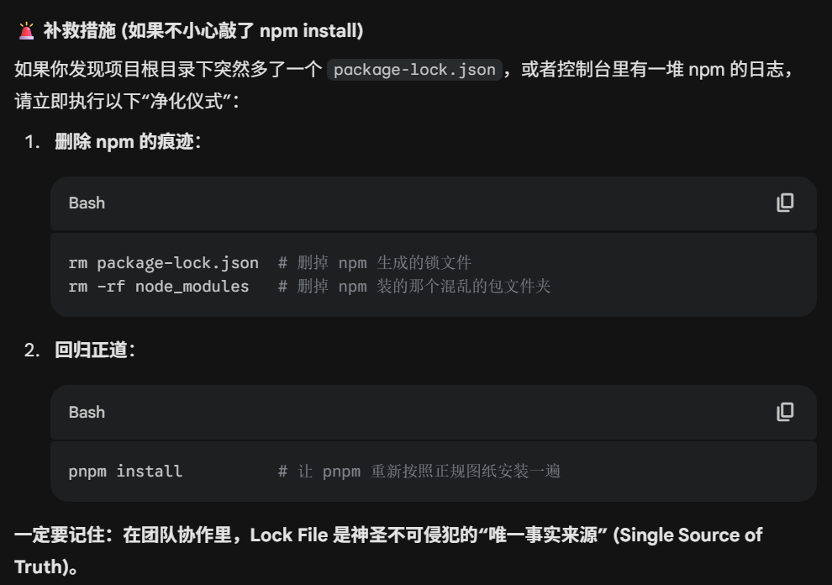This screenshot has width=832, height=585.
Task: Click the "rm -rf node_modules" command
Action: [158, 287]
